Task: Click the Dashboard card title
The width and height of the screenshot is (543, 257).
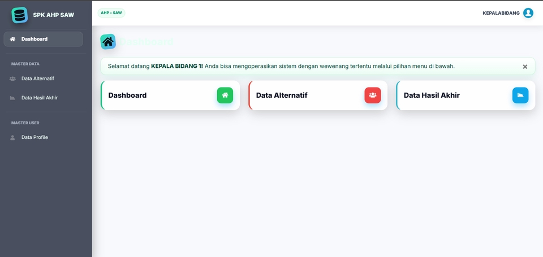Action: pos(127,95)
